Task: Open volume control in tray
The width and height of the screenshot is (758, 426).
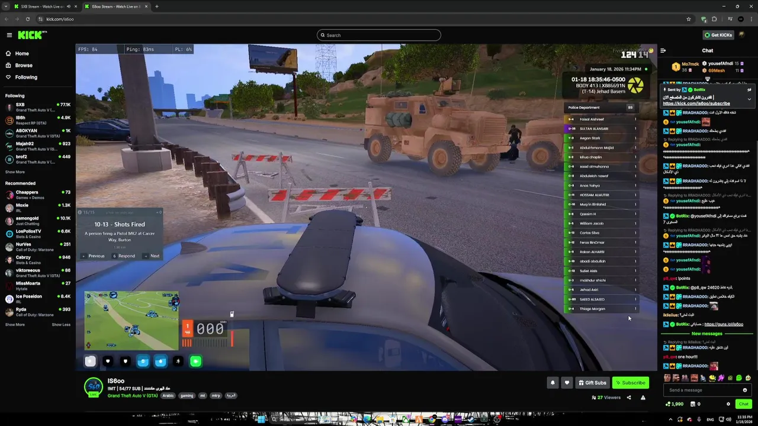Action: tap(728, 419)
